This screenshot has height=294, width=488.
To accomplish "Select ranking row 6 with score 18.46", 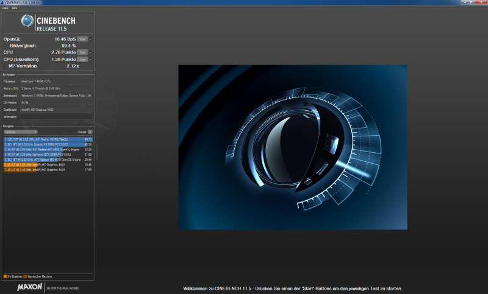I will [48, 164].
